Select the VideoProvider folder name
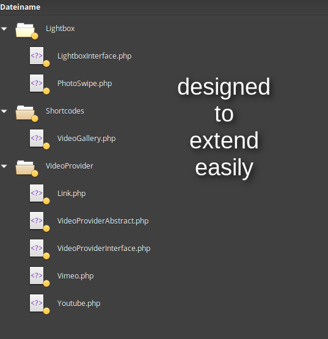The image size is (328, 339). pyautogui.click(x=70, y=166)
